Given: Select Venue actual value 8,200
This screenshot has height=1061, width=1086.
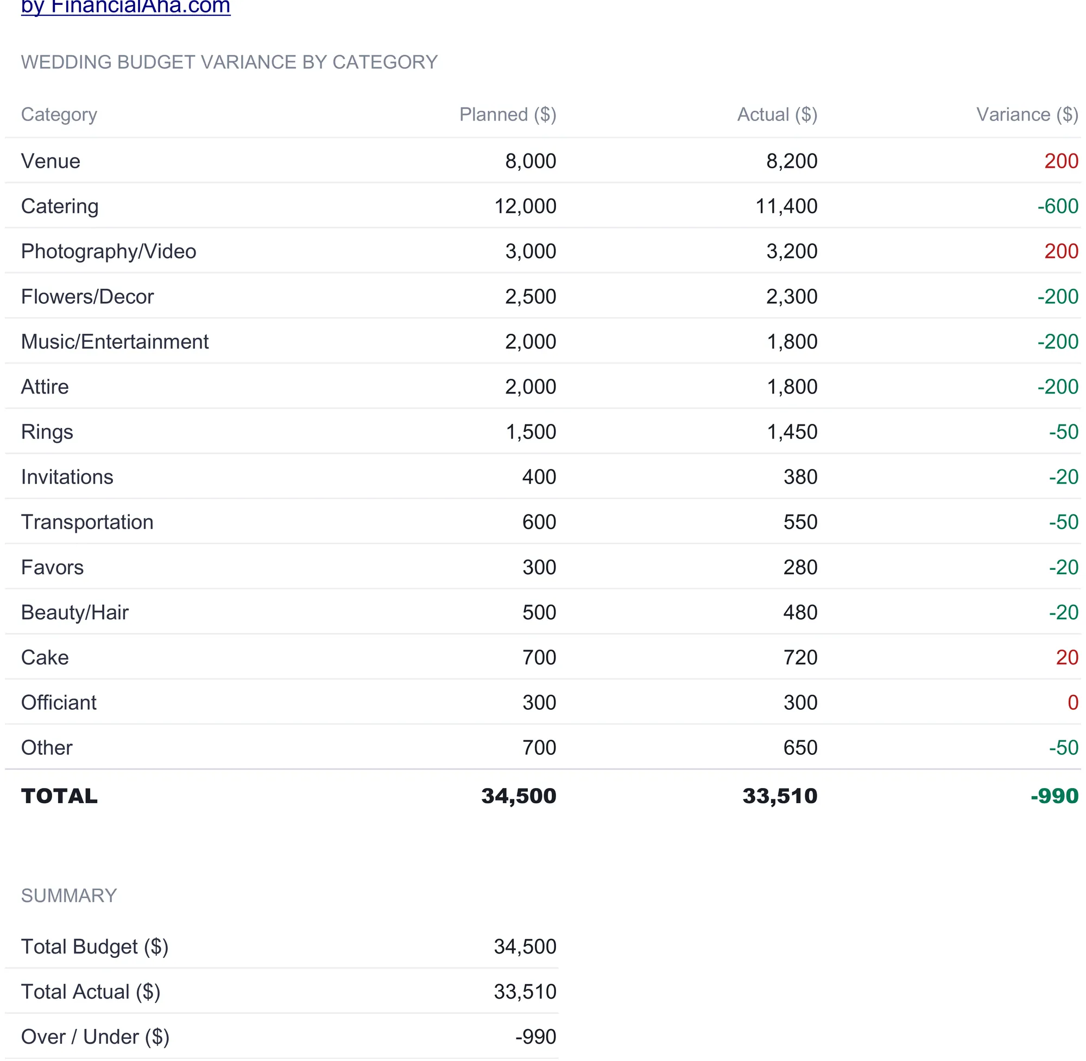Looking at the screenshot, I should (792, 161).
